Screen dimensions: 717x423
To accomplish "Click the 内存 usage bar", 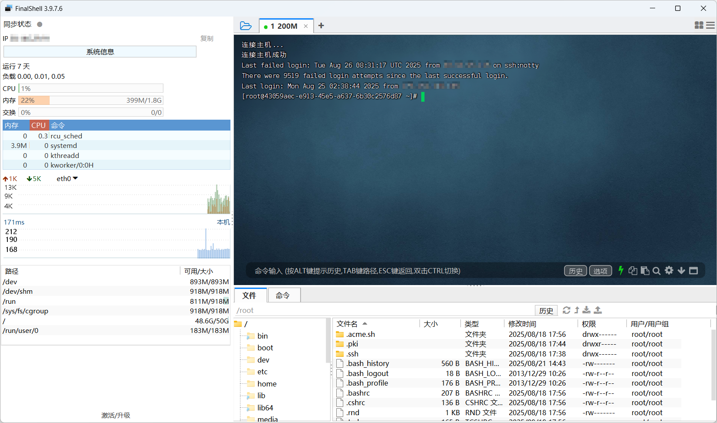I will [x=91, y=100].
